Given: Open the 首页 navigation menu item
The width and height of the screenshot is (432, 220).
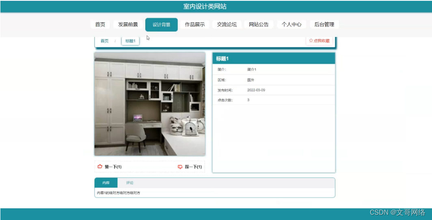Looking at the screenshot, I should 100,24.
